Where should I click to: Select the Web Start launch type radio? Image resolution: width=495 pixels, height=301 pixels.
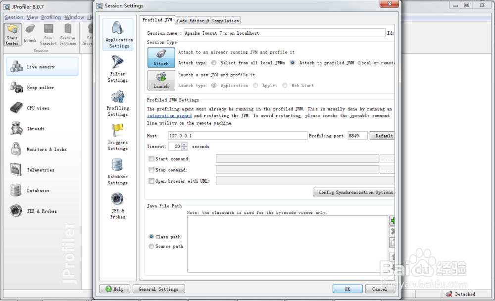[285, 86]
